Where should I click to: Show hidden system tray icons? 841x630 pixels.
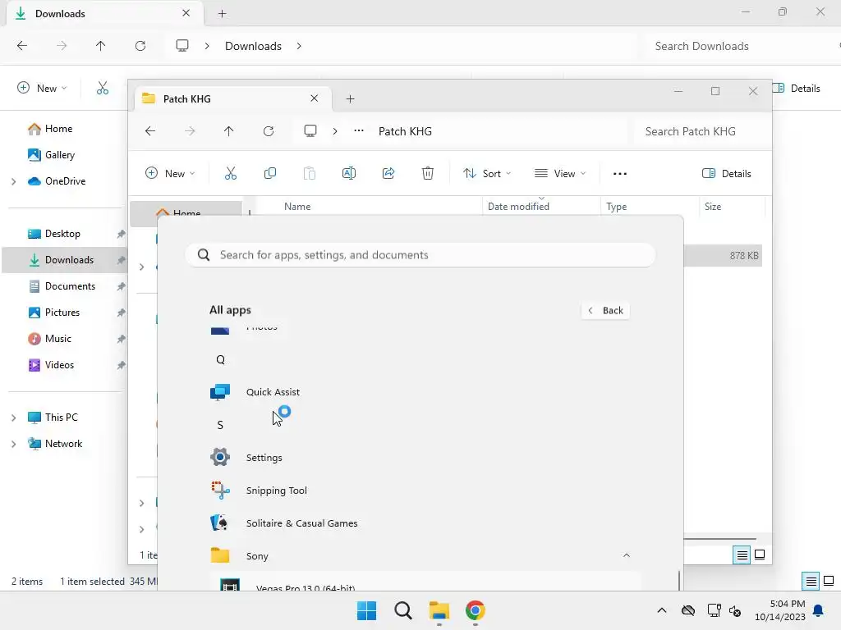662,610
